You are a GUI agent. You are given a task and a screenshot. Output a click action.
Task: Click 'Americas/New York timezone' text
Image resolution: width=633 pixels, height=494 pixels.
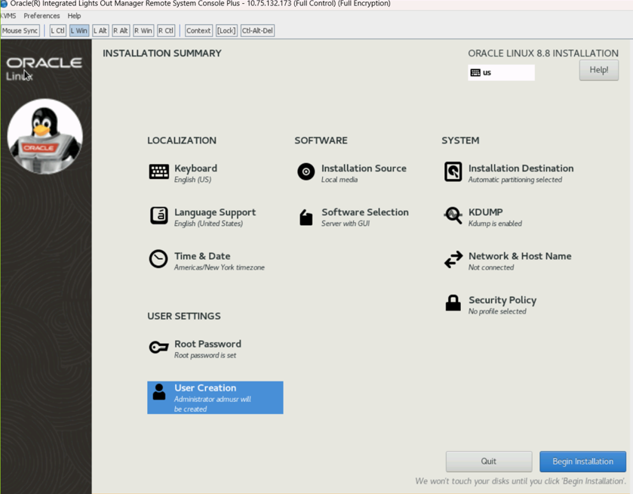click(220, 267)
